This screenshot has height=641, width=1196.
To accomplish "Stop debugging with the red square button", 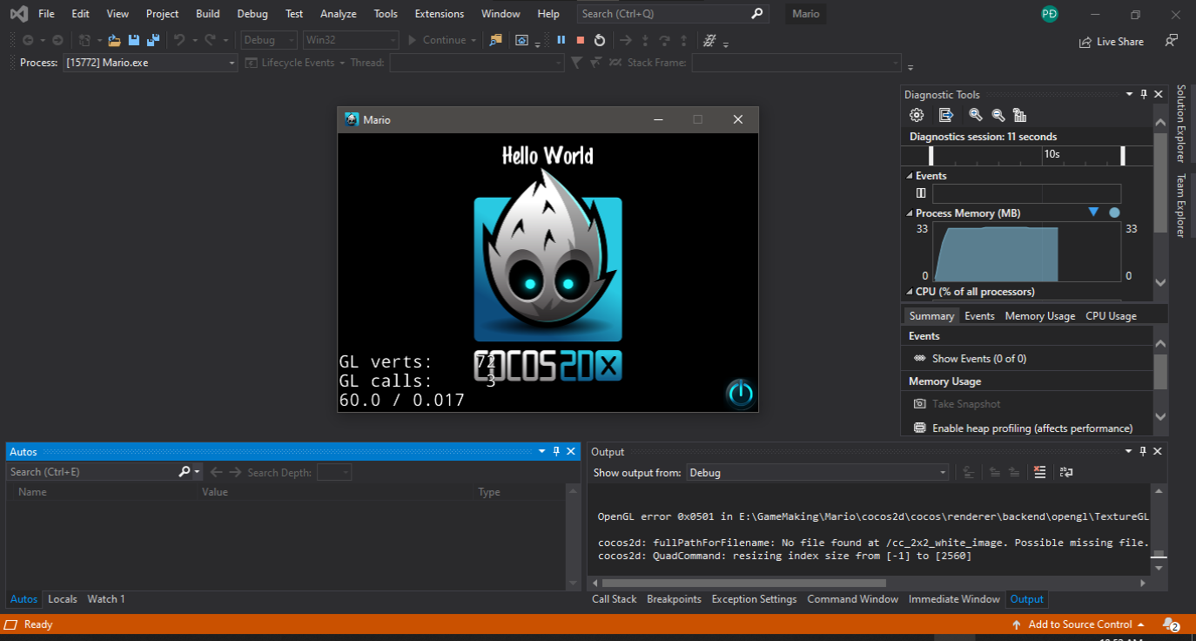I will [x=580, y=40].
